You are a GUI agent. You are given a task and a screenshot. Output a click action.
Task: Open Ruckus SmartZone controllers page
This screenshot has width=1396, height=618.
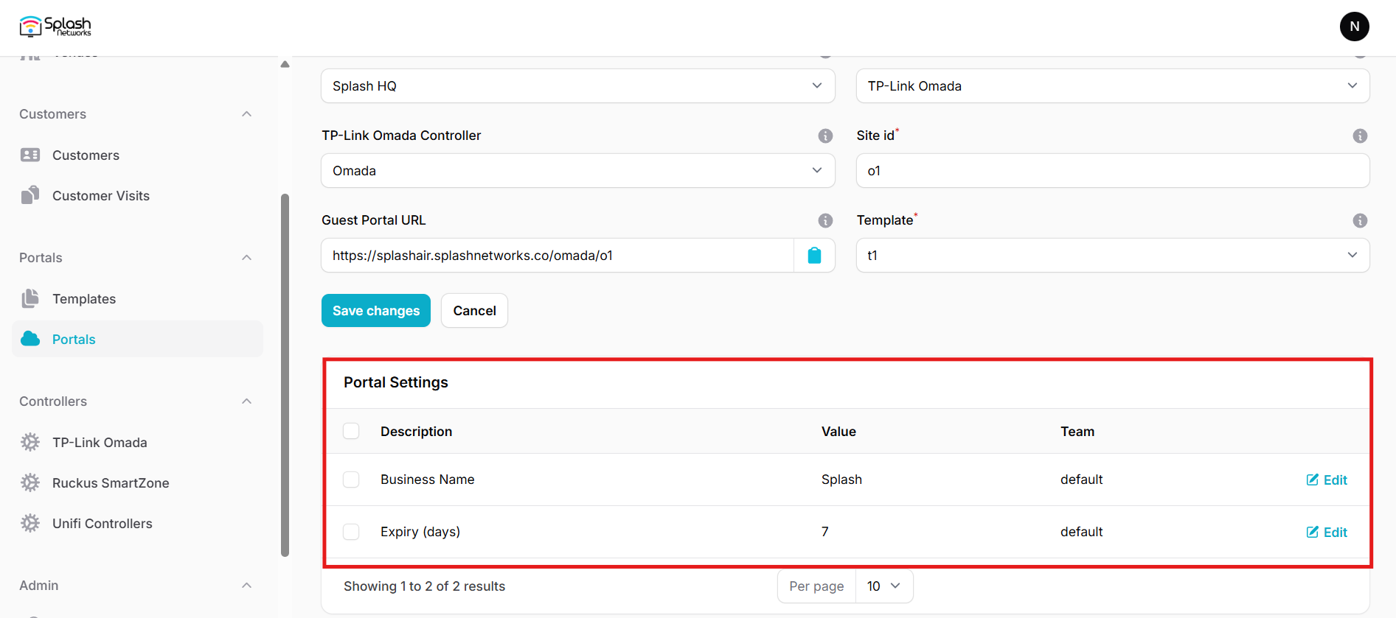point(137,482)
